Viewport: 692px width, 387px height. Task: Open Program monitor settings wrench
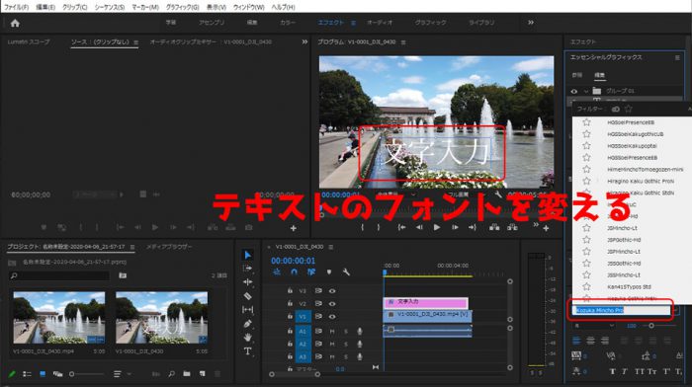point(498,194)
